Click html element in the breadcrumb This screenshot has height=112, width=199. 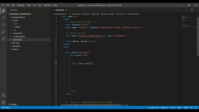tap(87, 14)
